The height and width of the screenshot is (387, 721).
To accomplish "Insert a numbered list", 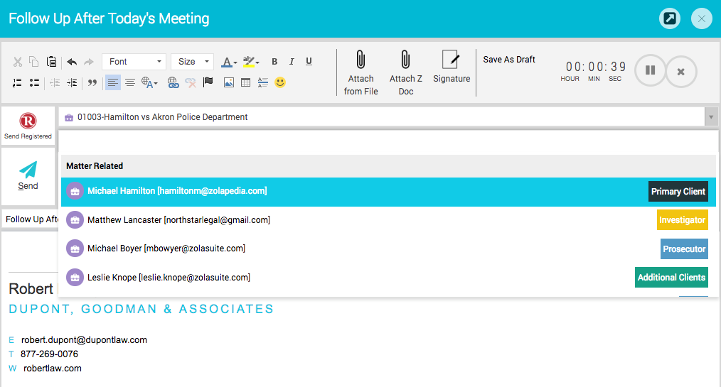I will (x=17, y=82).
